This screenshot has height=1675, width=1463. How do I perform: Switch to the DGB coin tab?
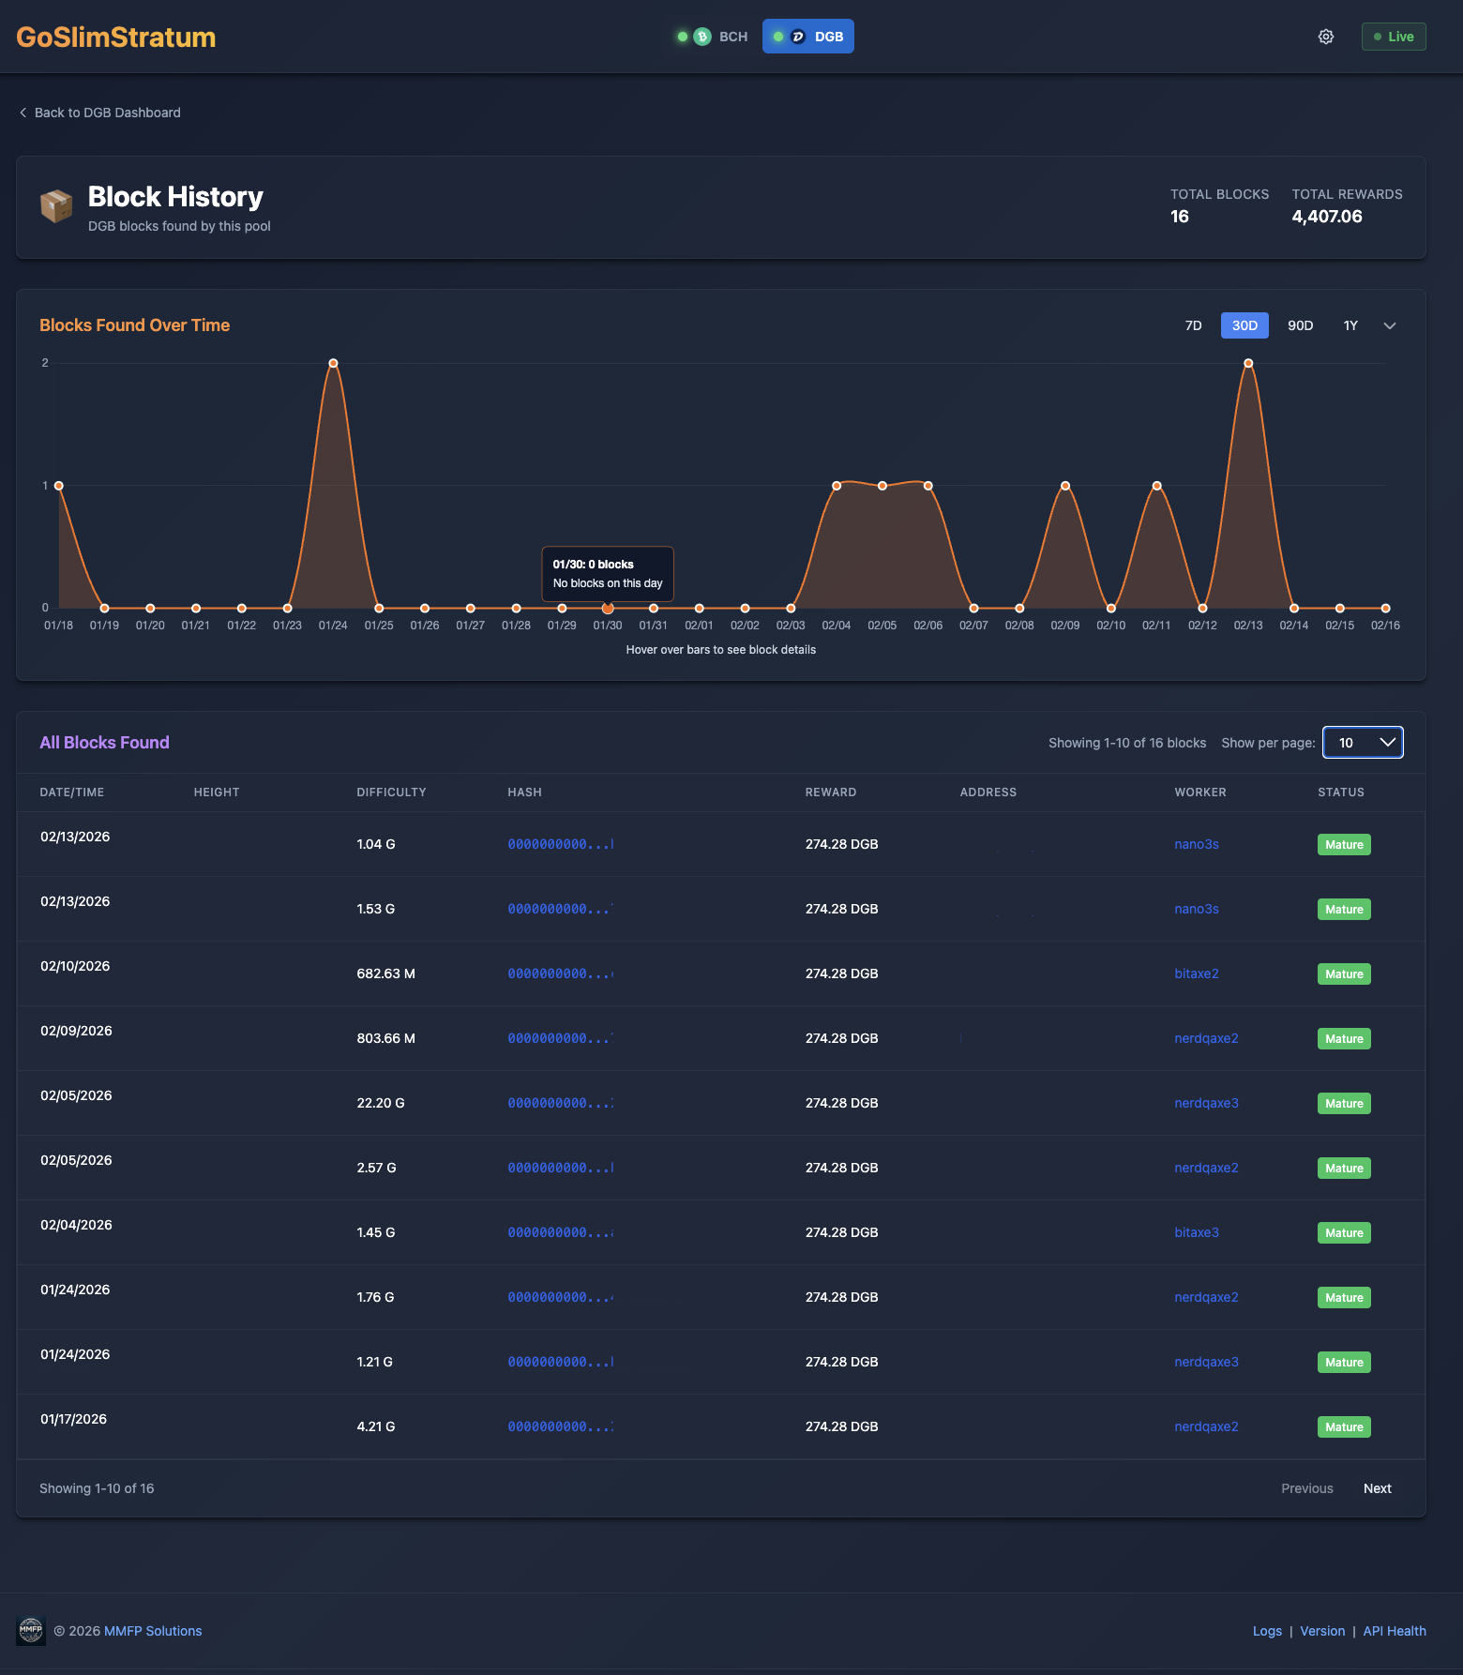(x=807, y=37)
